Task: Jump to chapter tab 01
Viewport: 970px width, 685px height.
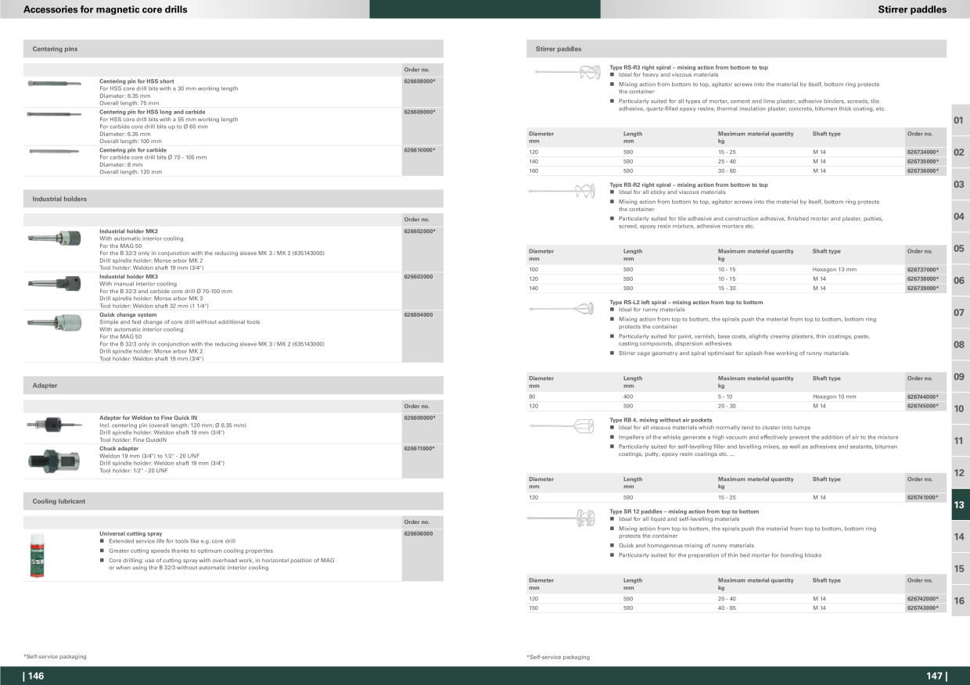Action: (959, 120)
